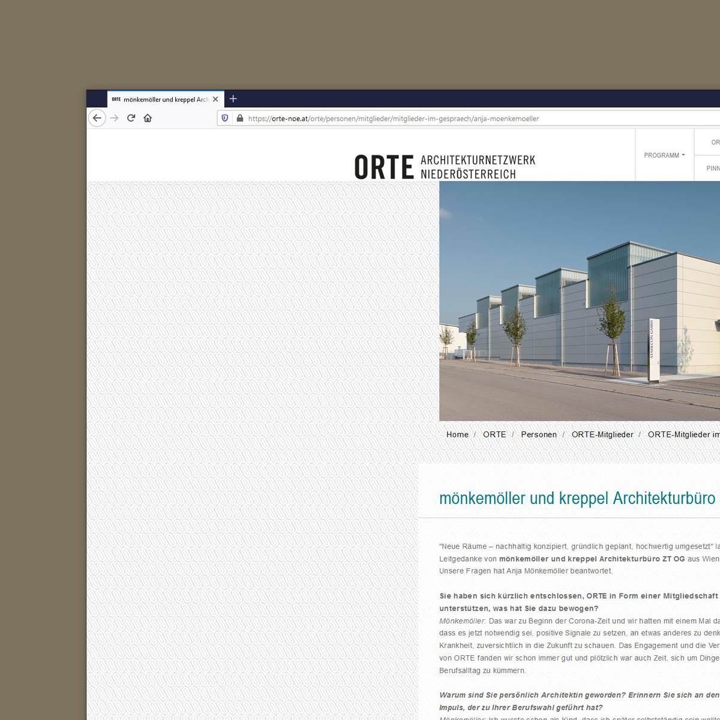Click the building header photo
The height and width of the screenshot is (720, 720).
coord(580,301)
